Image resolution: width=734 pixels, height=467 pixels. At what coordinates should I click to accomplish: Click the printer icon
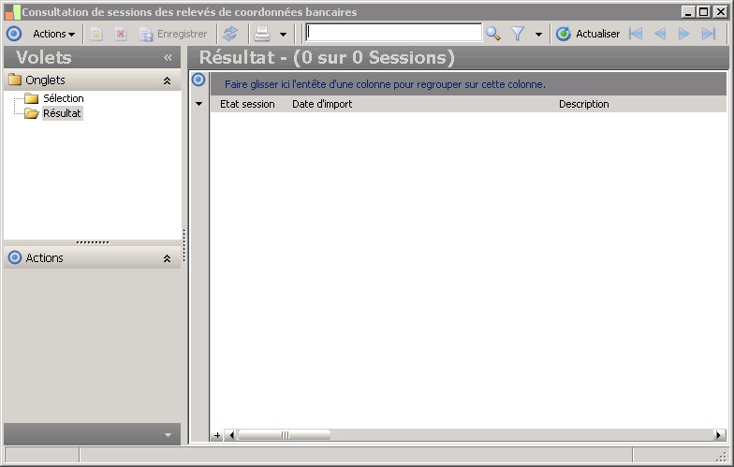coord(262,34)
